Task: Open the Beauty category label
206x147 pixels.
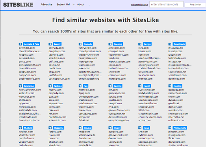Action: click(x=57, y=44)
